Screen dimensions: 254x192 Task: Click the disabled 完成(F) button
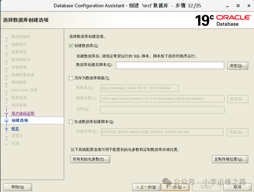[206, 187]
